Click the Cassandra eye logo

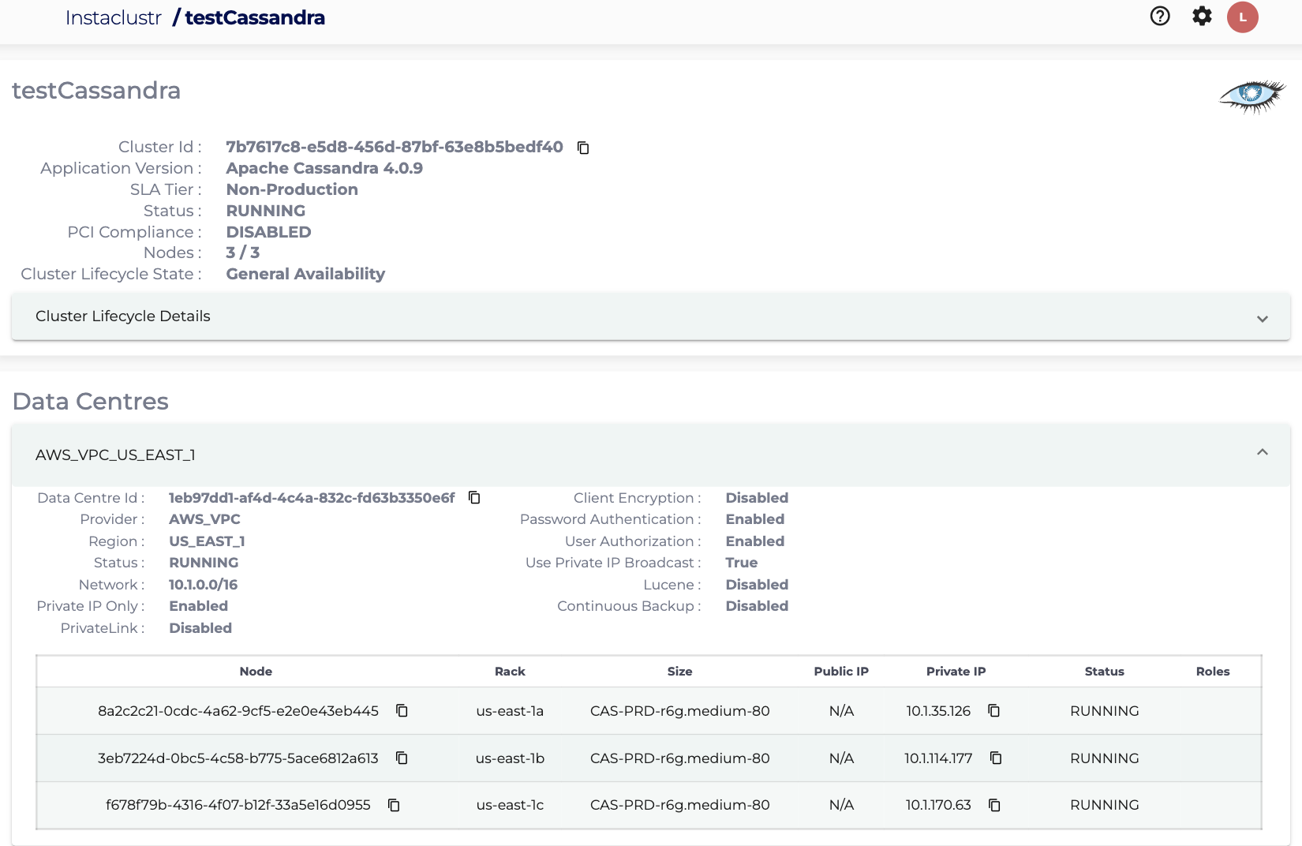[x=1251, y=96]
